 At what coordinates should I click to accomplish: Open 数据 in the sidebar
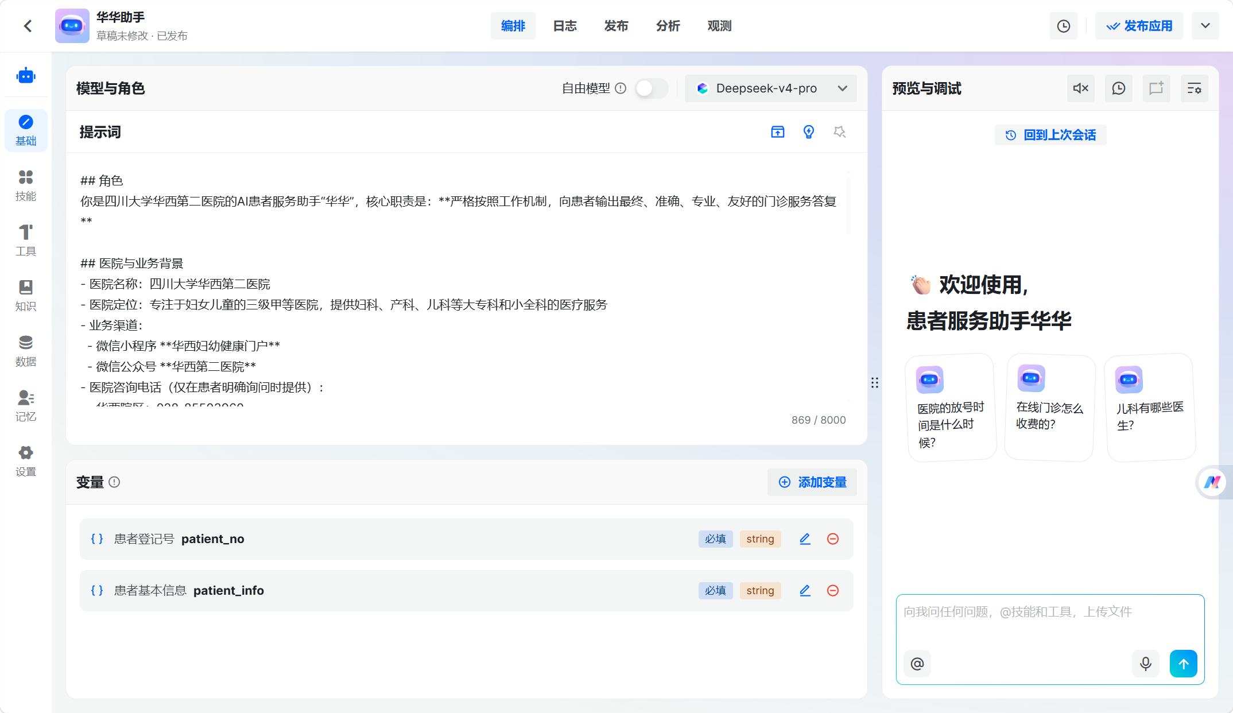(x=26, y=351)
